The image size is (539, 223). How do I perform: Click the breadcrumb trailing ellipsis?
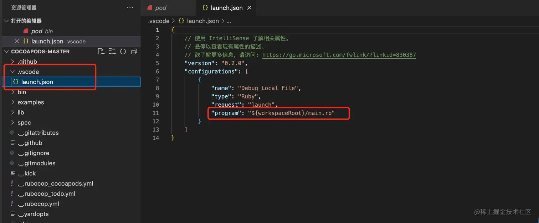pyautogui.click(x=229, y=21)
